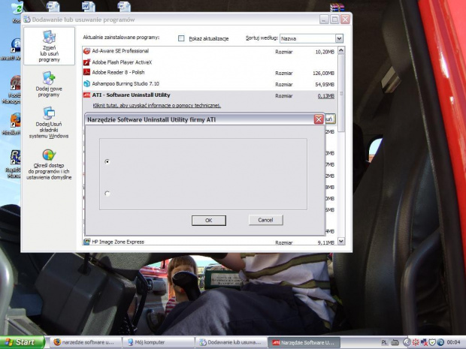
Task: Open 'Dodaj/Usuń składniki systemu Windows'
Action: coord(49,123)
